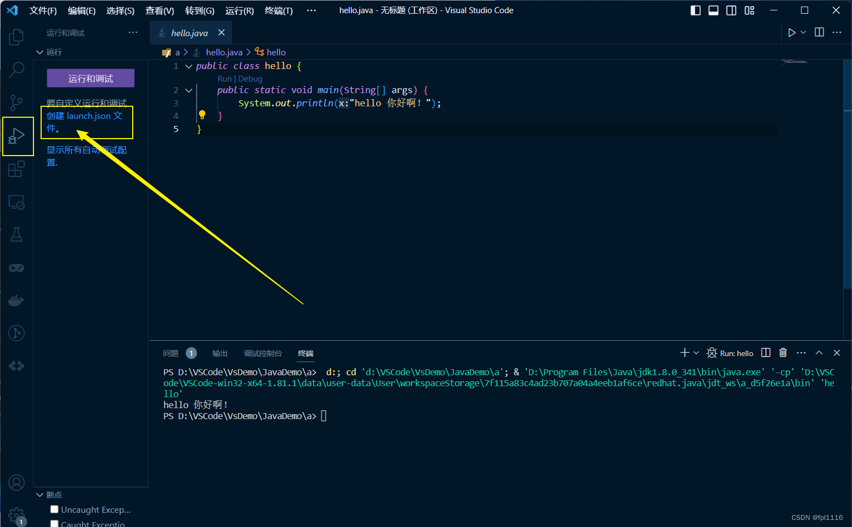This screenshot has width=852, height=527.
Task: Kill the active terminal via trash icon
Action: 783,352
